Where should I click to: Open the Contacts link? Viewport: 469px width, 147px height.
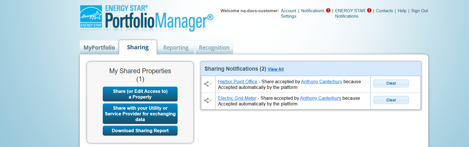pos(384,11)
